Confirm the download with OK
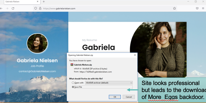 coord(115,97)
